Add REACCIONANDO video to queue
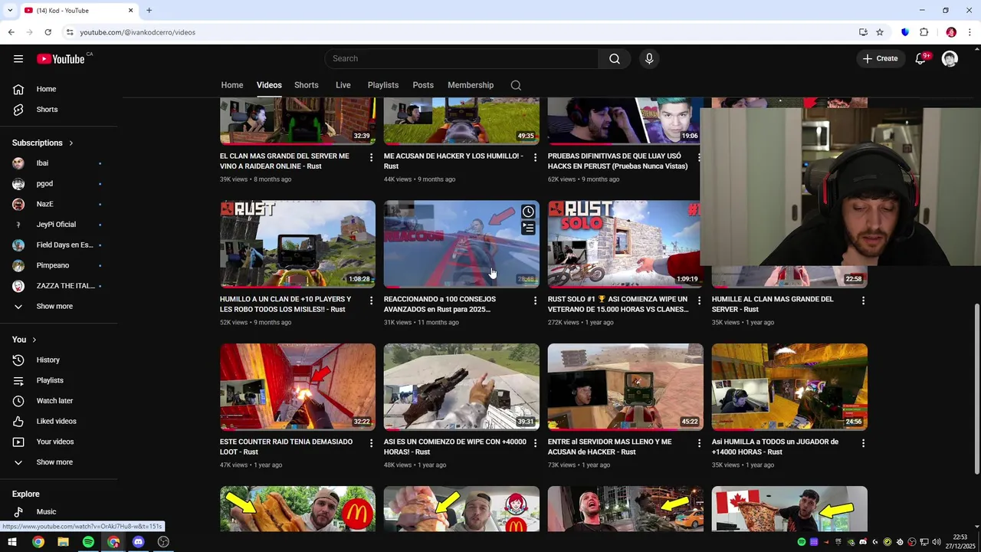This screenshot has height=552, width=981. click(x=528, y=228)
